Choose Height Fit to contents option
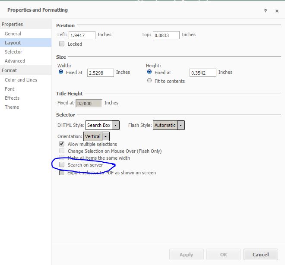Image resolution: width=285 pixels, height=265 pixels. (x=149, y=80)
